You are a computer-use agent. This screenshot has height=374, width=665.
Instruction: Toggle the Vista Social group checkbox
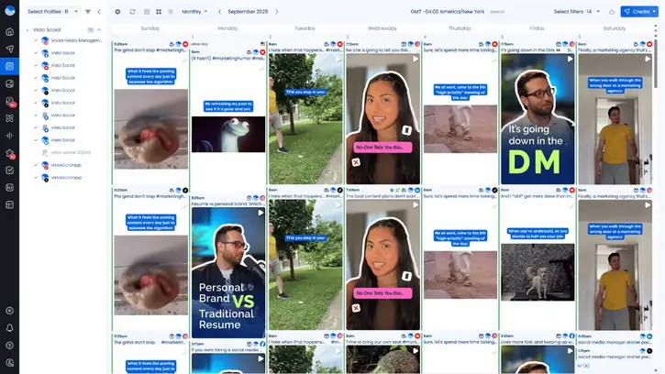tap(28, 30)
